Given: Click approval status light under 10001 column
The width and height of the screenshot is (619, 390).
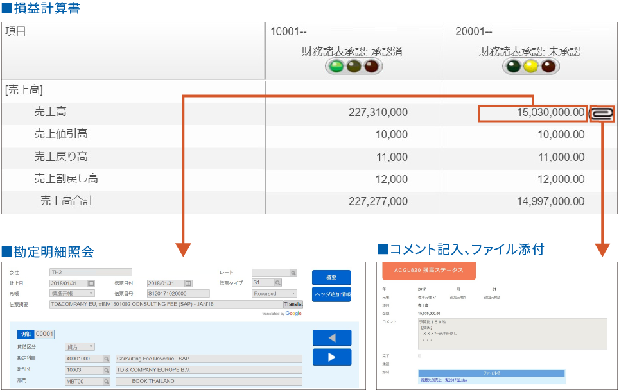Looking at the screenshot, I should pyautogui.click(x=353, y=67).
